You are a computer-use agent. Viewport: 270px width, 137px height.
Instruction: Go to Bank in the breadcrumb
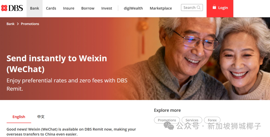[10, 24]
